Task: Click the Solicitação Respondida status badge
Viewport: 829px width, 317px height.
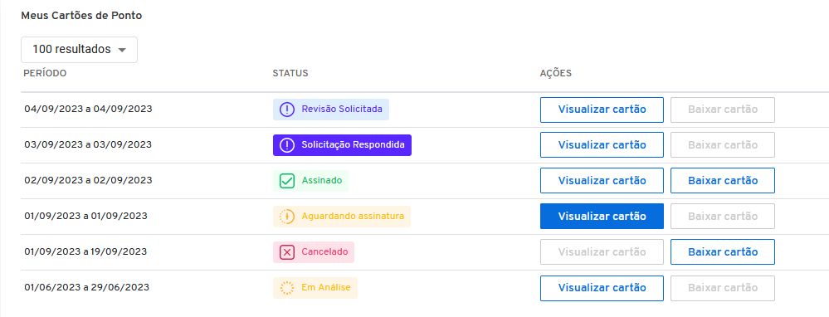Action: [x=342, y=144]
